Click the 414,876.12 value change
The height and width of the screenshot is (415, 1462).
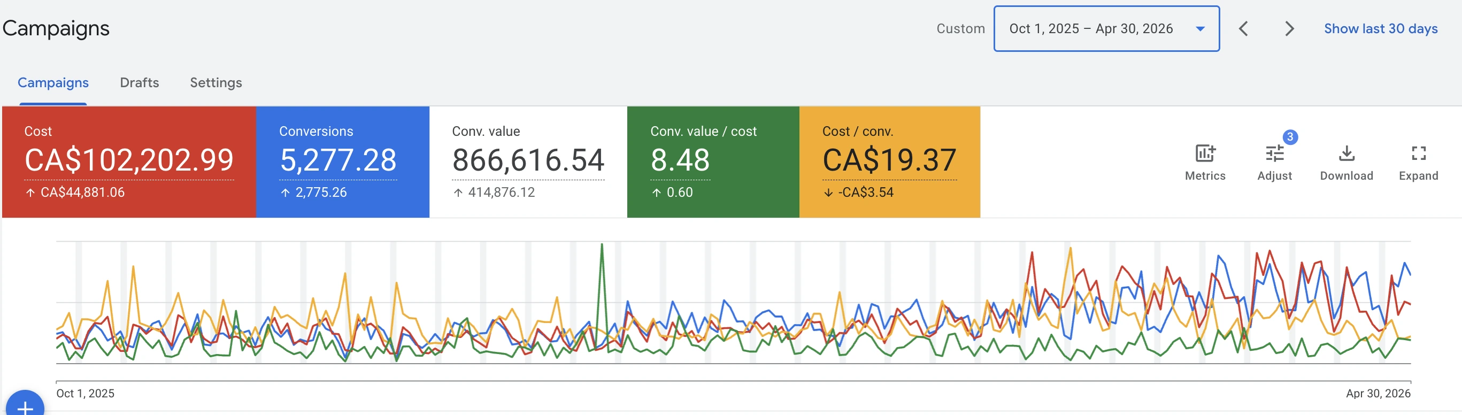coord(501,193)
